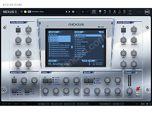This screenshot has width=152, height=114.
Task: Click the category list scrollbar handle
Action: [x=72, y=47]
